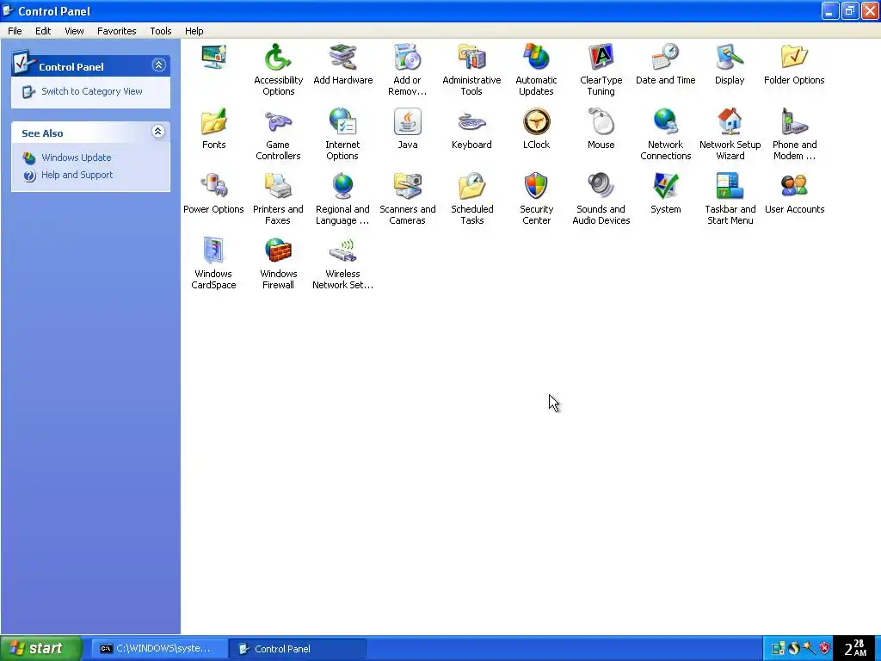The image size is (881, 661).
Task: Open the File menu
Action: click(x=15, y=31)
